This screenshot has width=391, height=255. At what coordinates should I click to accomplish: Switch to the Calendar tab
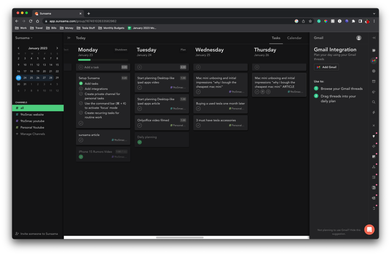point(294,38)
